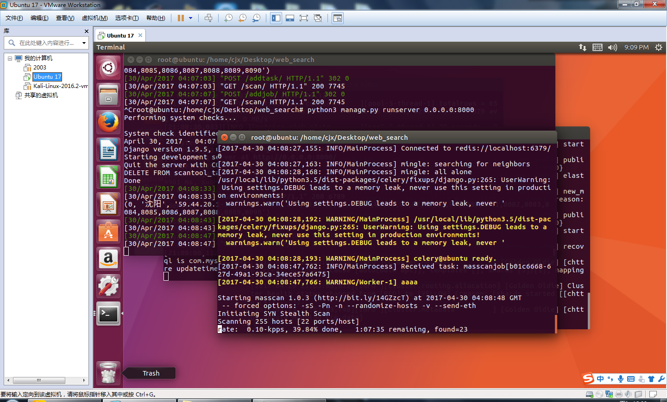Screen dimensions: 667x402
Task: Toggle the thumbnail bar view
Action: tap(290, 18)
